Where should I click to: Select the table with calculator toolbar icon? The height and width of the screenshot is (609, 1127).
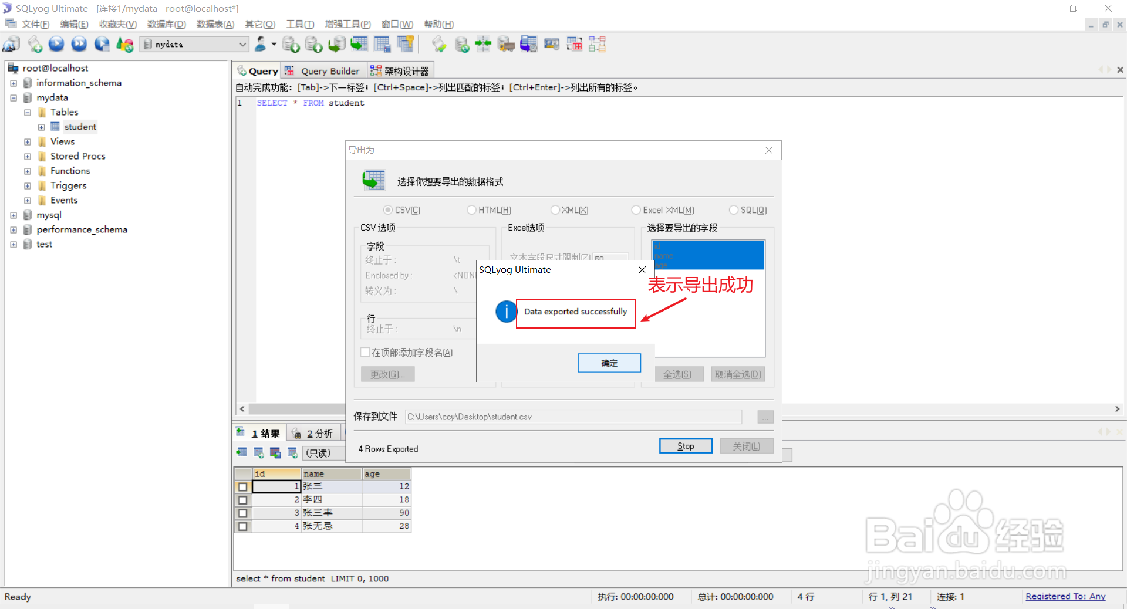point(382,44)
